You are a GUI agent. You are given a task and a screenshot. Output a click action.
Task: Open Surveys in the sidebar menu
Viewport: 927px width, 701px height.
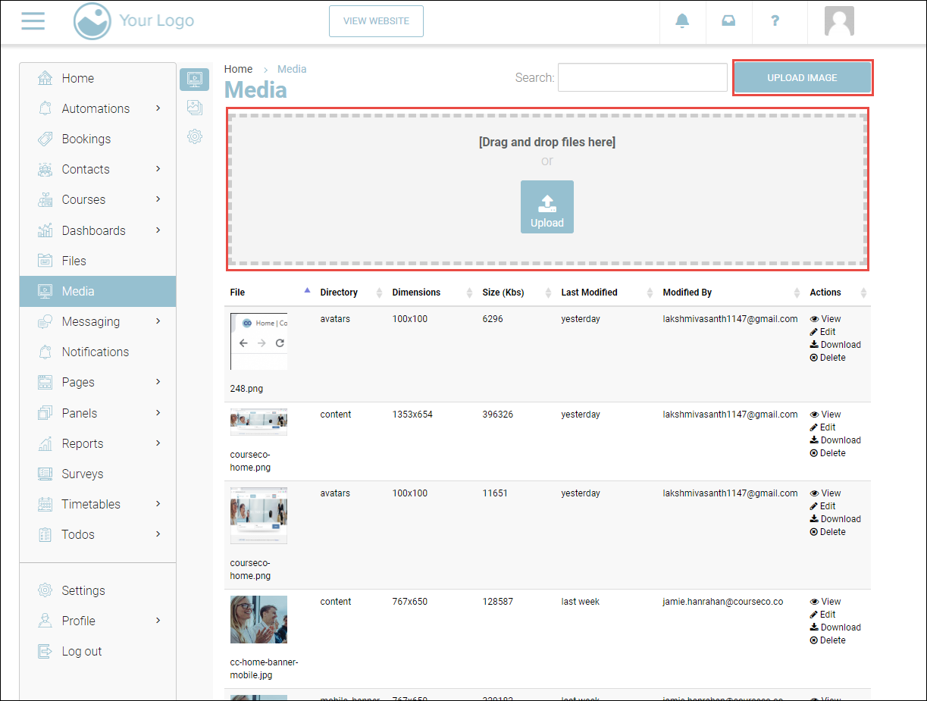pos(82,474)
